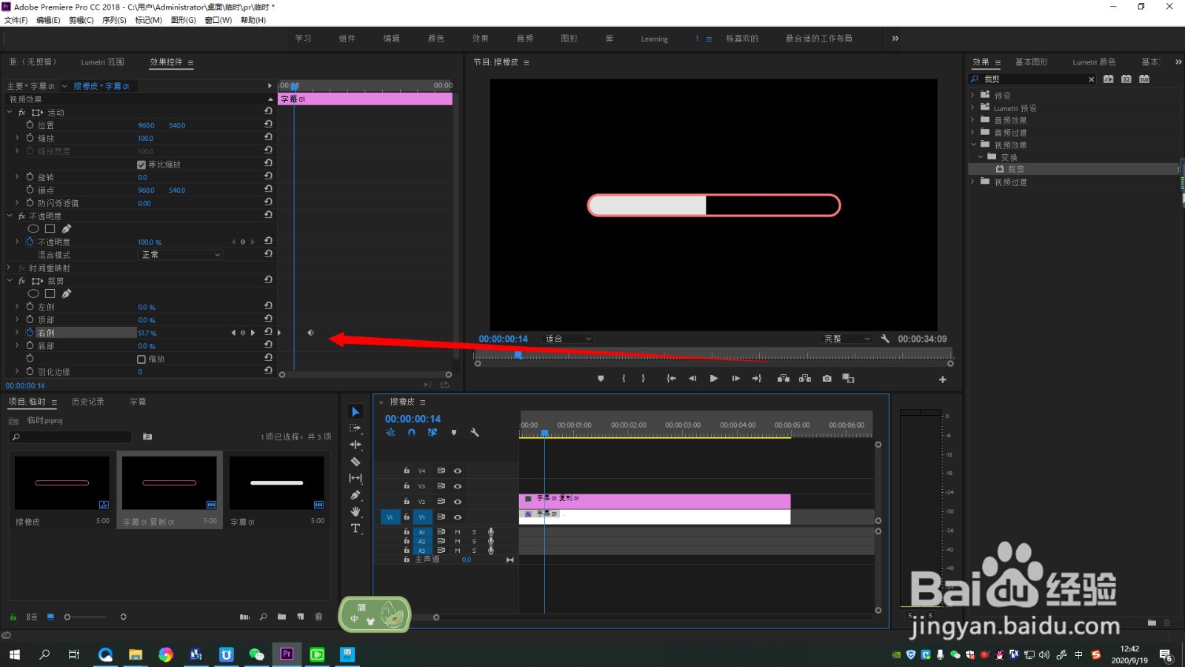
Task: Expand the Lumetri presets folder
Action: (973, 107)
